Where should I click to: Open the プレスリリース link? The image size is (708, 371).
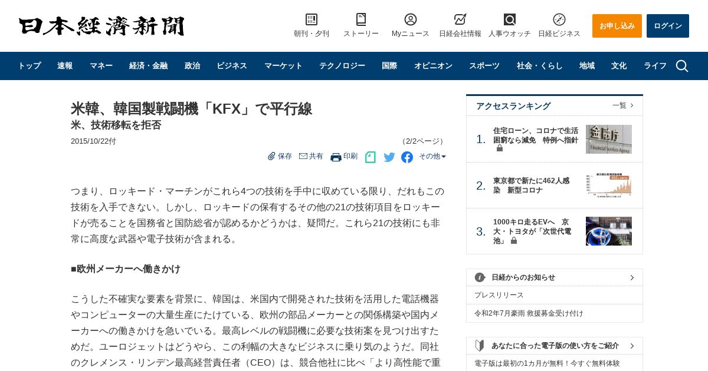(499, 295)
